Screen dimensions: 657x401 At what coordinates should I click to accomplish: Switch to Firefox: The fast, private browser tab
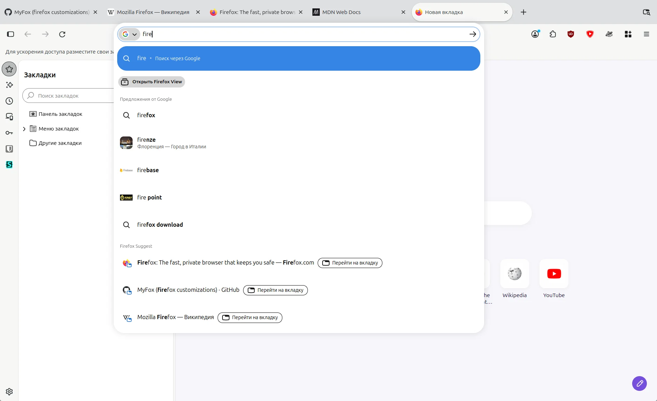point(256,12)
